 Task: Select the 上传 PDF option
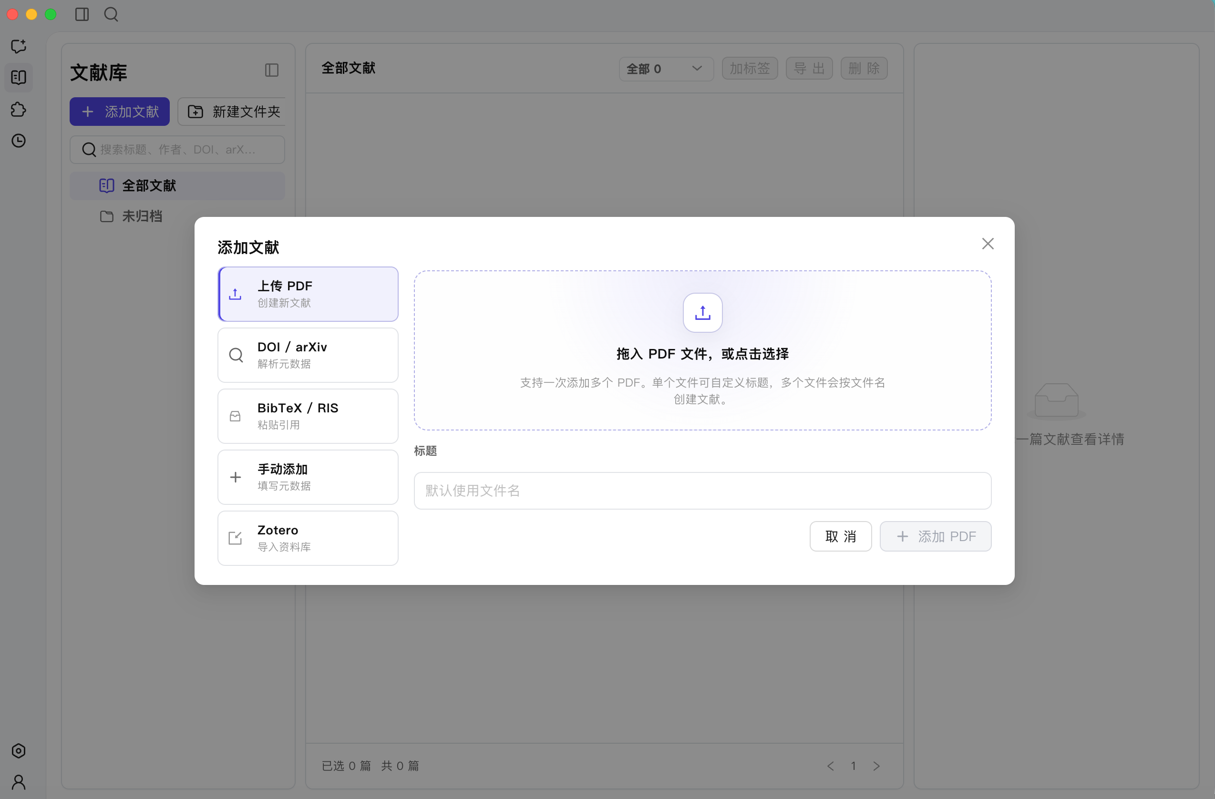coord(308,294)
